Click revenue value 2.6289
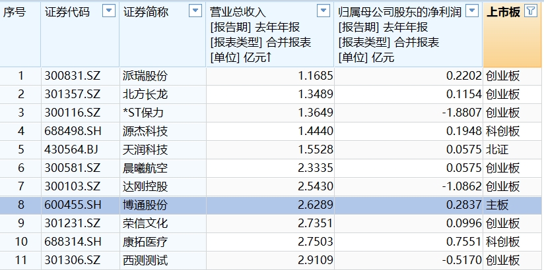The height and width of the screenshot is (270, 544). coord(316,205)
